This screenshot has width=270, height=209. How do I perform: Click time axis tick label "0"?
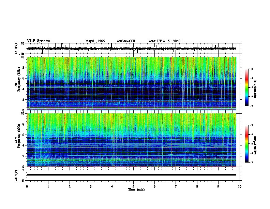coord(27,186)
